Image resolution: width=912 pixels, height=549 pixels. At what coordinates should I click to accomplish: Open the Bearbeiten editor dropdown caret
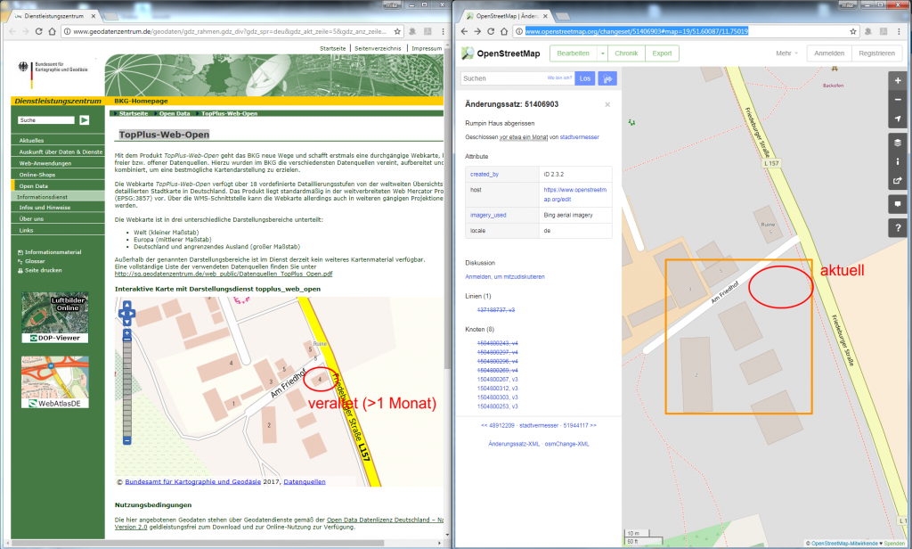[602, 53]
